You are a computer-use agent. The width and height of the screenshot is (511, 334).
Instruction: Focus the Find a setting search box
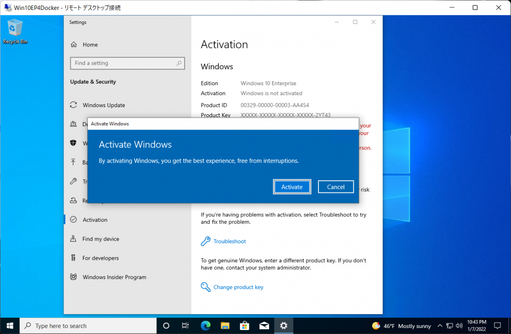point(127,63)
